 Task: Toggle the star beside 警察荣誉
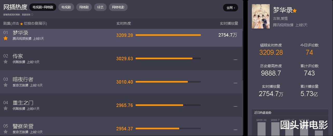5,132
